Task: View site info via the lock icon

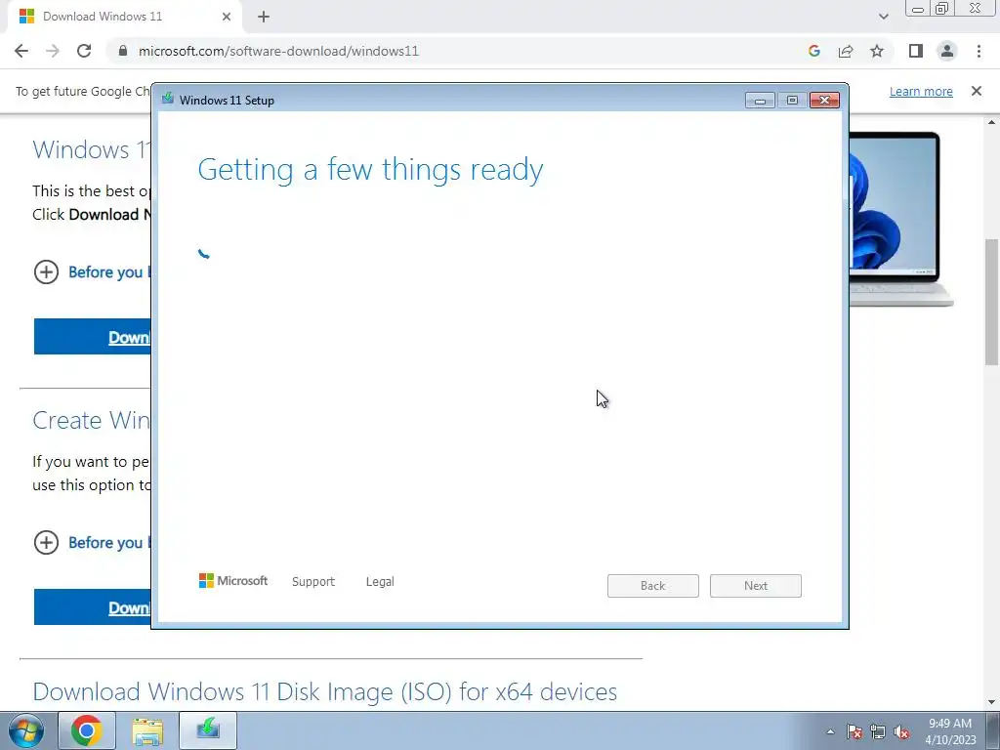Action: 124,51
